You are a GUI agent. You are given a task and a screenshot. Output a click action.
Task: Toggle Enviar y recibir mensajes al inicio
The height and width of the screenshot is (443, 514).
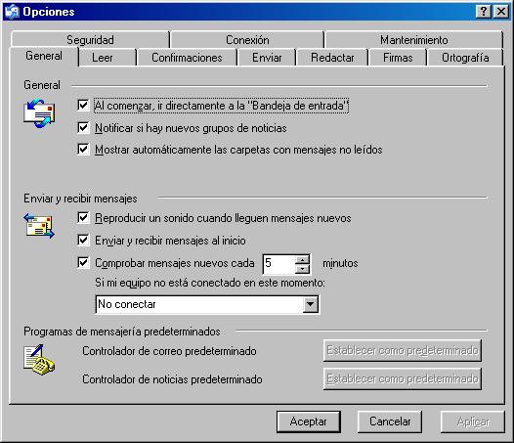click(x=83, y=241)
